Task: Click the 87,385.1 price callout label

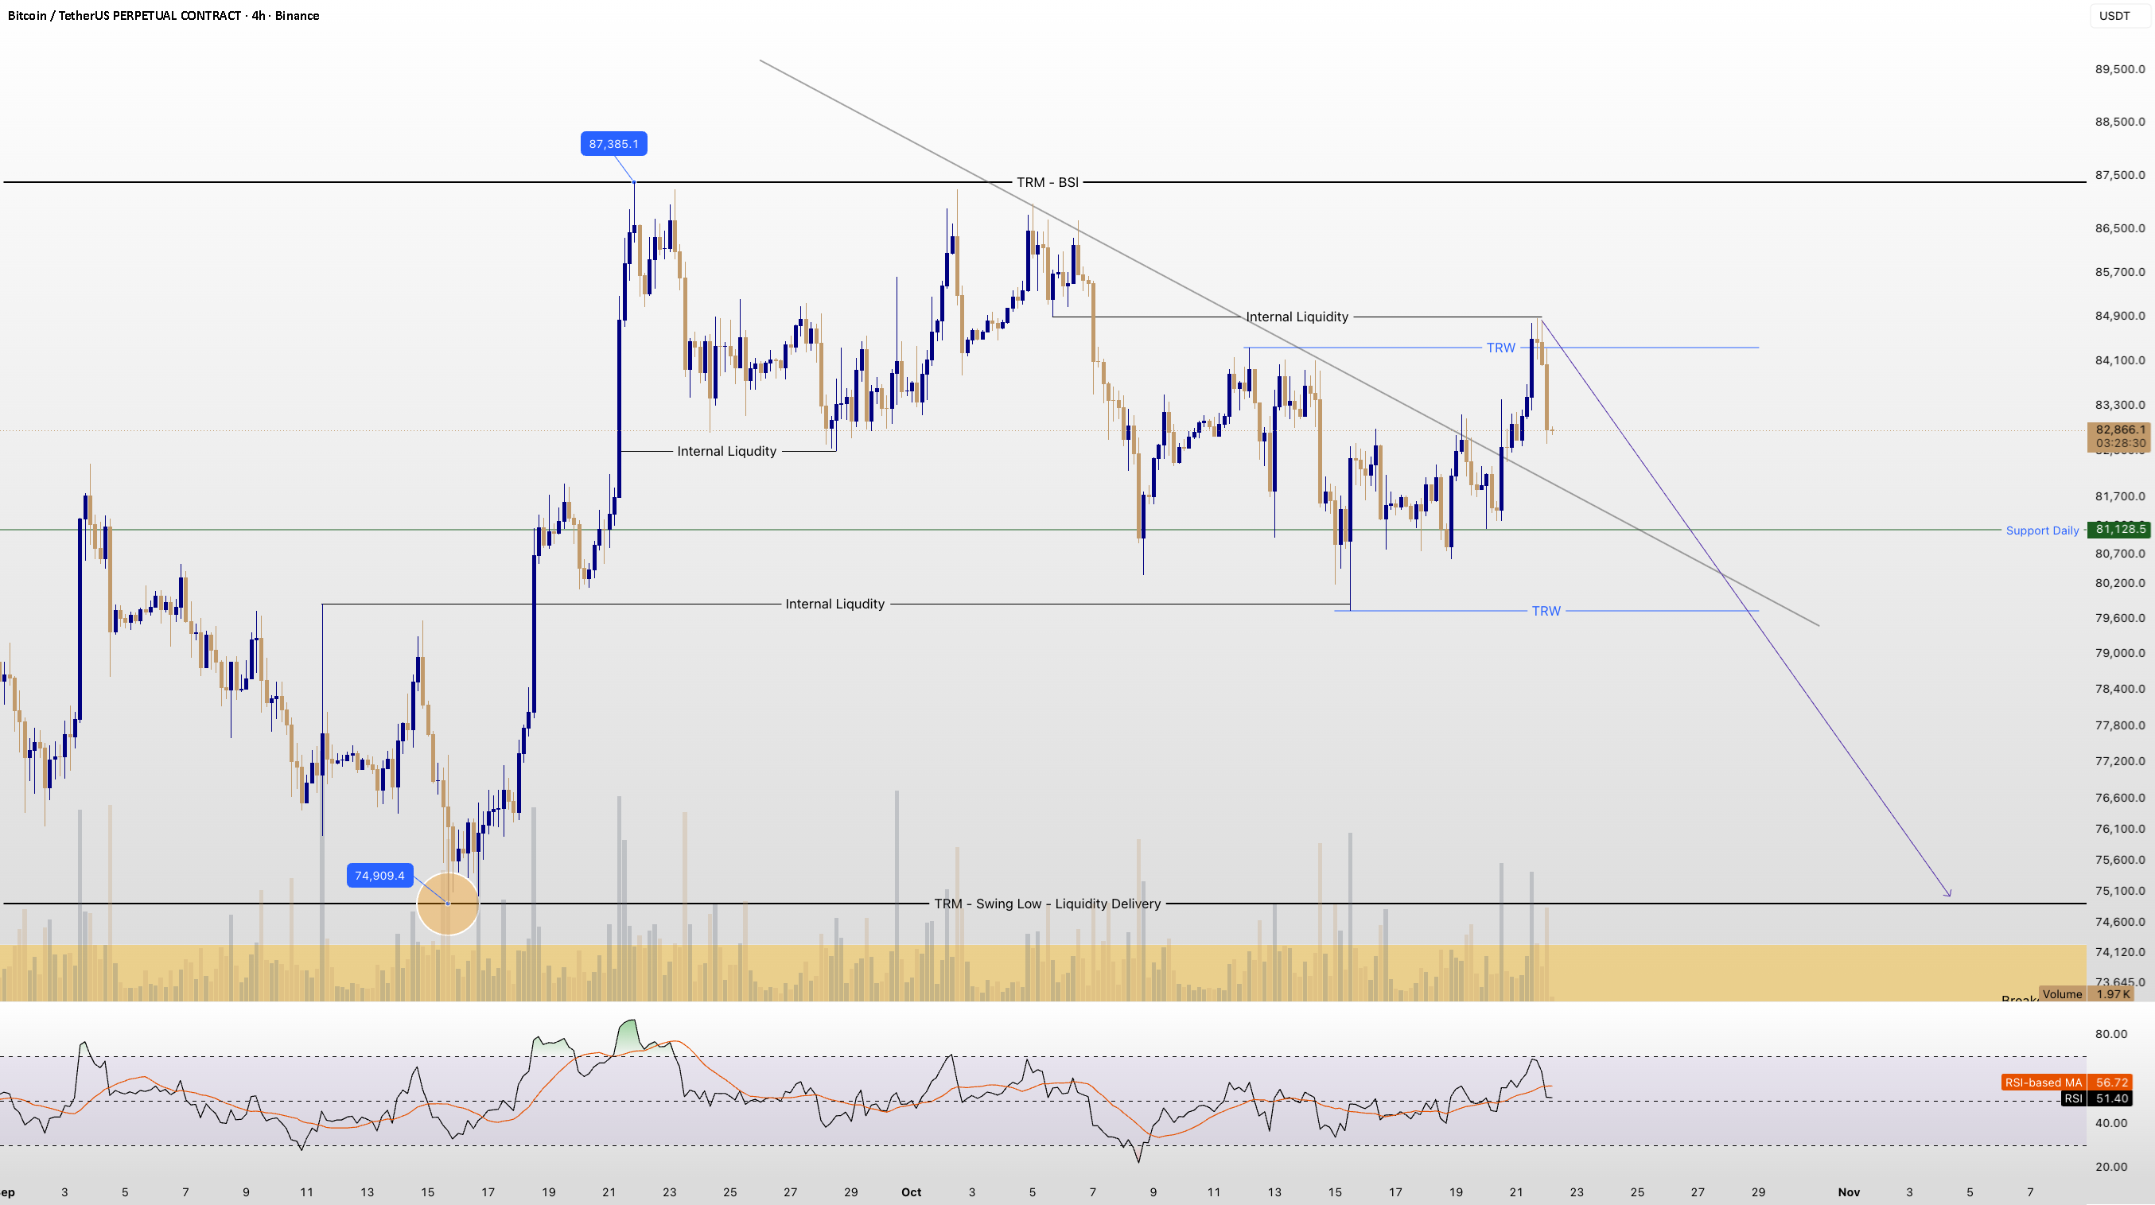Action: click(613, 144)
